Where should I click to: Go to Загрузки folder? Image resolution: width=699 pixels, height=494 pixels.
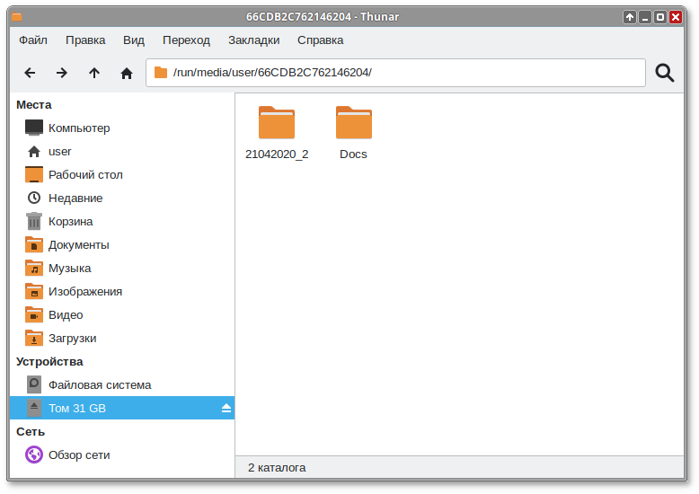tap(72, 339)
